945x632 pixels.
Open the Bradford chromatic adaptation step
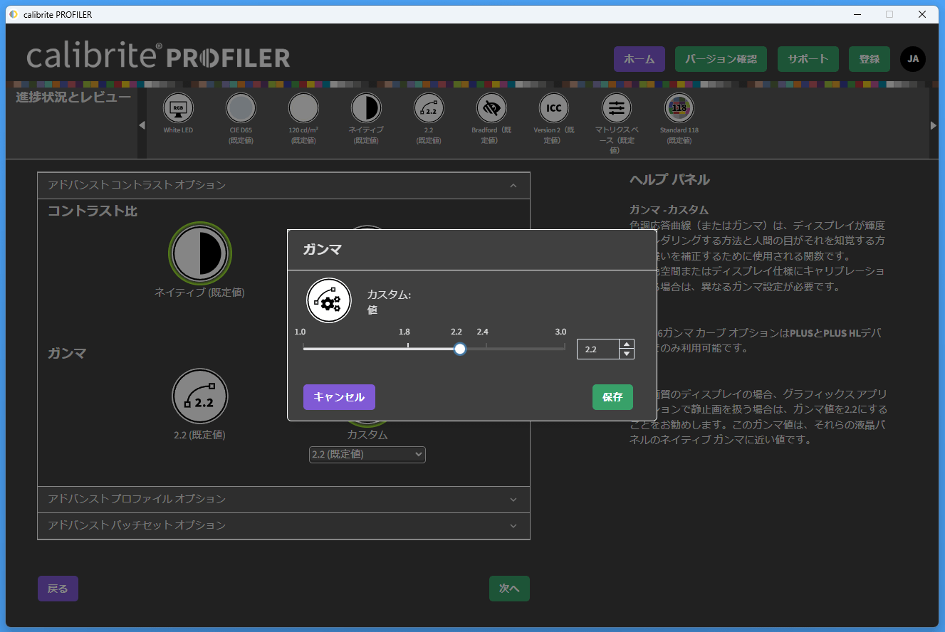point(491,108)
